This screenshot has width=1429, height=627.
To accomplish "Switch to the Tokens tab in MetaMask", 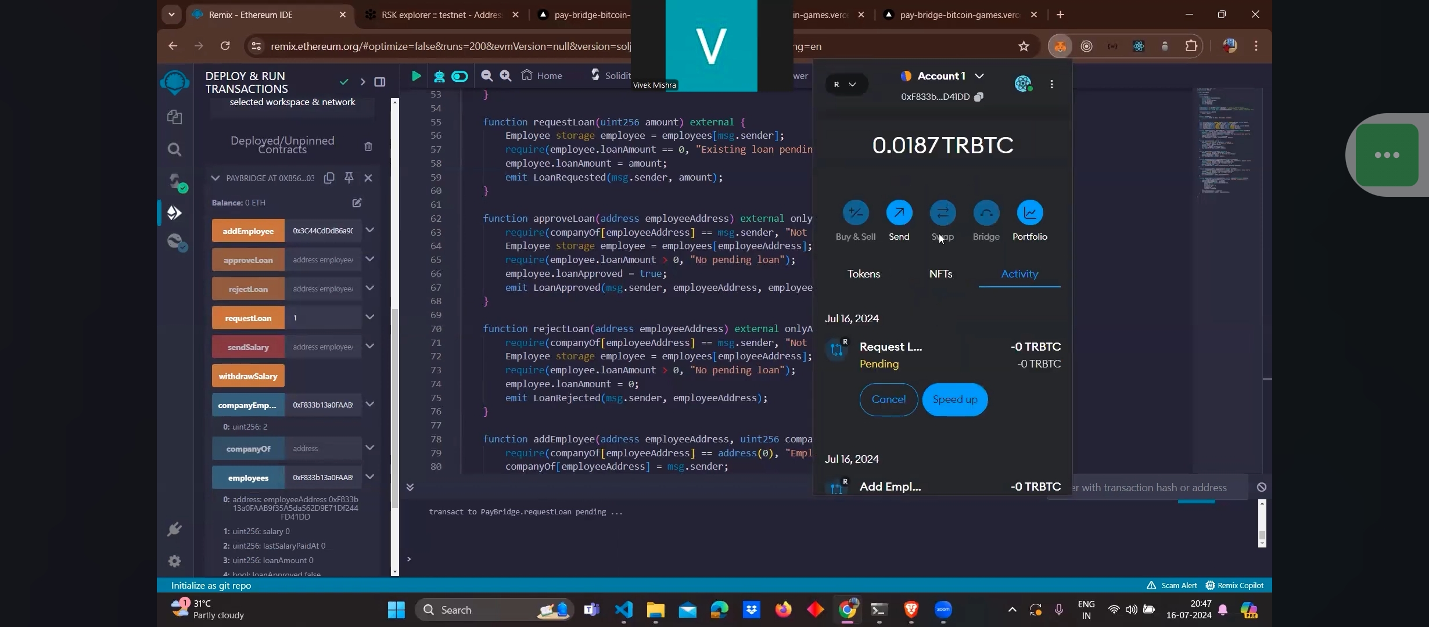I will [x=863, y=274].
